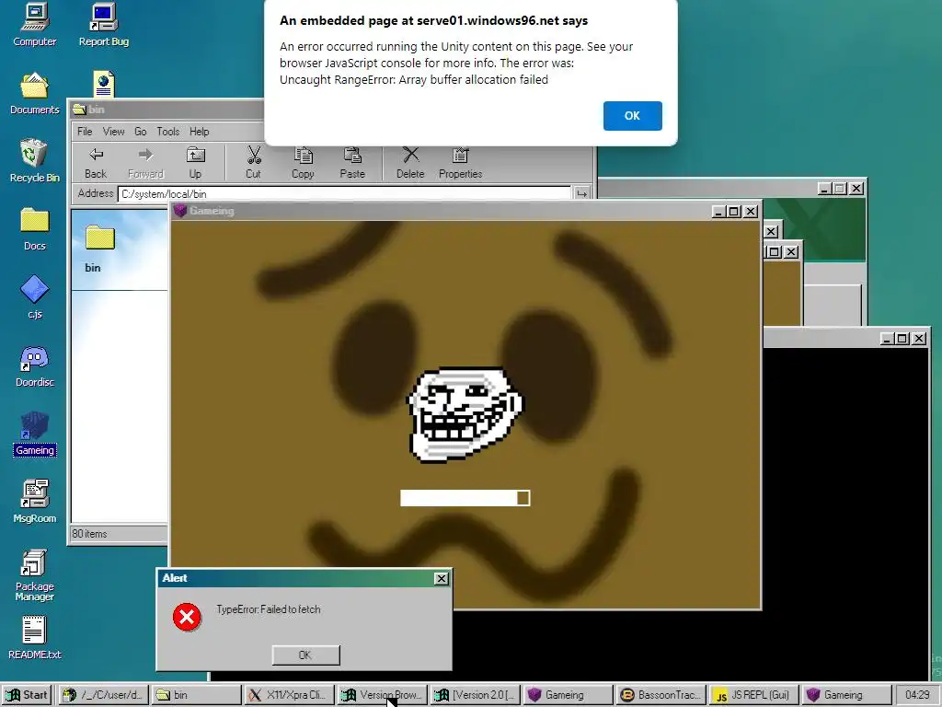The height and width of the screenshot is (707, 942).
Task: Open Package Manager desktop shortcut
Action: [34, 574]
